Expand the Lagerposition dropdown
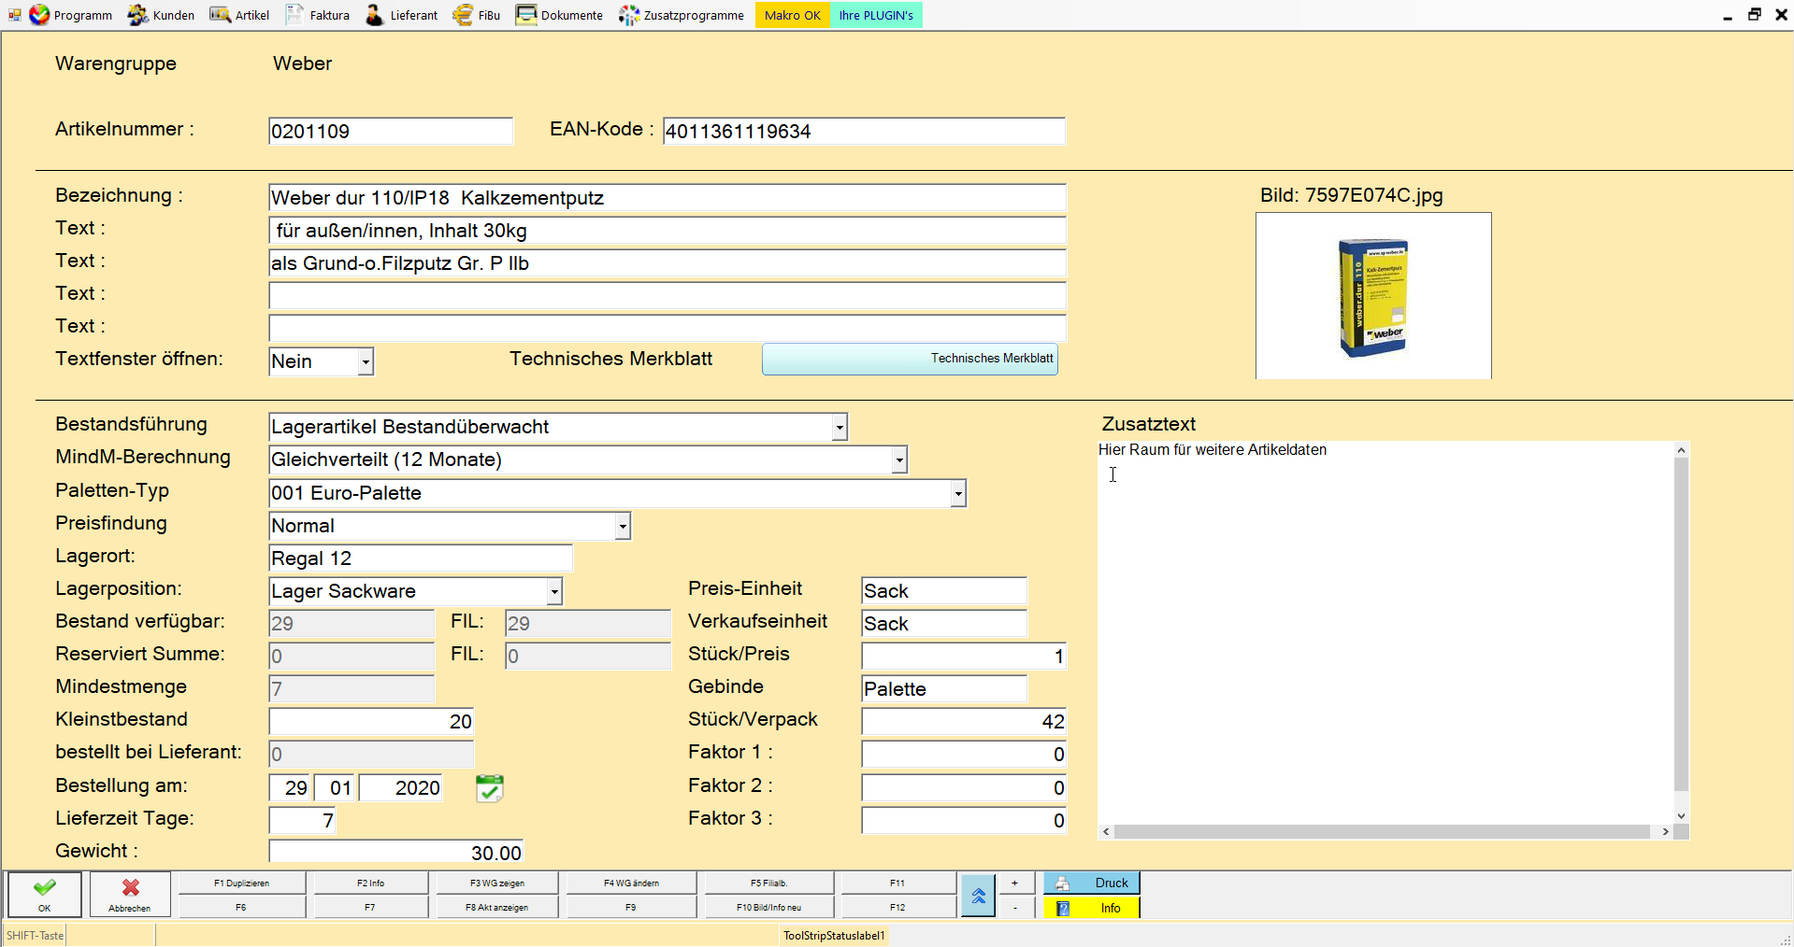 point(553,591)
